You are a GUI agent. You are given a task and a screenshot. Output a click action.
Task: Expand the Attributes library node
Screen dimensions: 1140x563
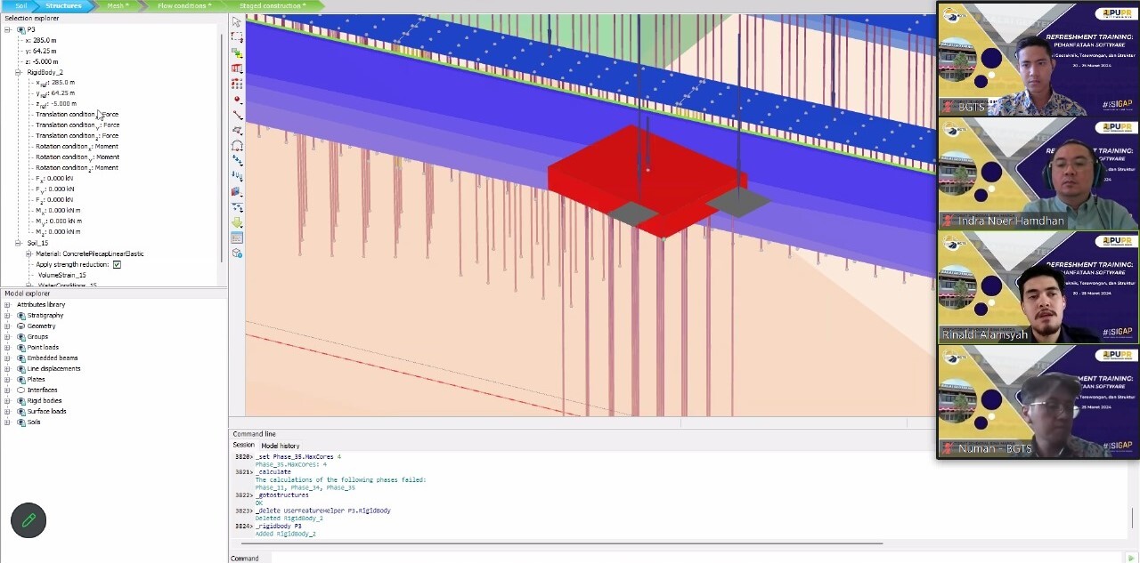(x=8, y=305)
